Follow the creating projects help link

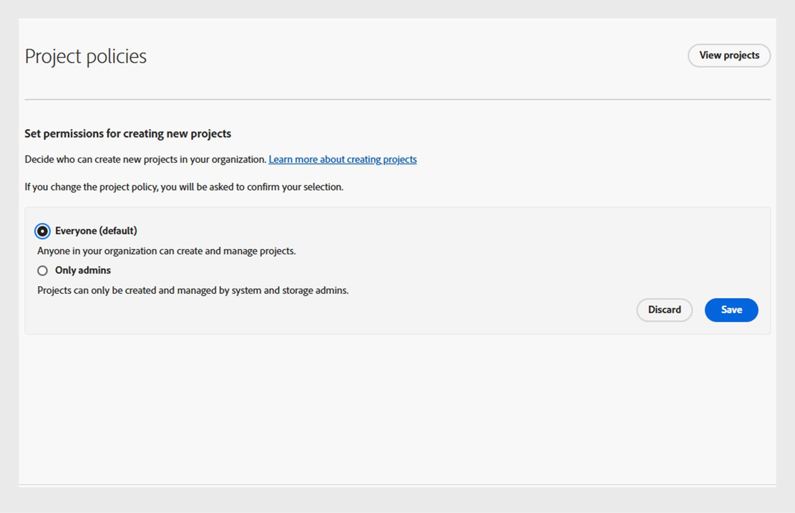pos(342,159)
